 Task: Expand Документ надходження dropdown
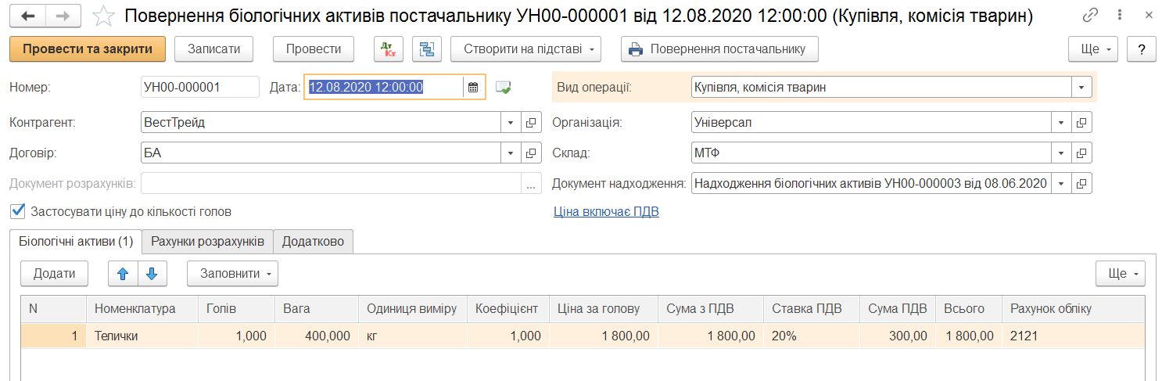pyautogui.click(x=1062, y=184)
